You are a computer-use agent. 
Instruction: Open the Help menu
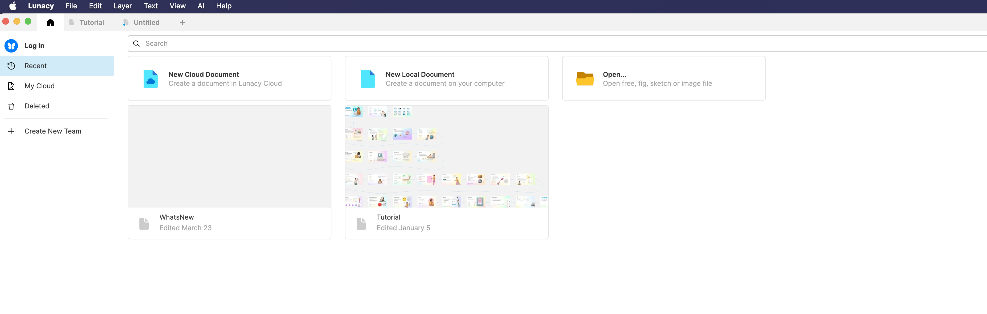224,6
